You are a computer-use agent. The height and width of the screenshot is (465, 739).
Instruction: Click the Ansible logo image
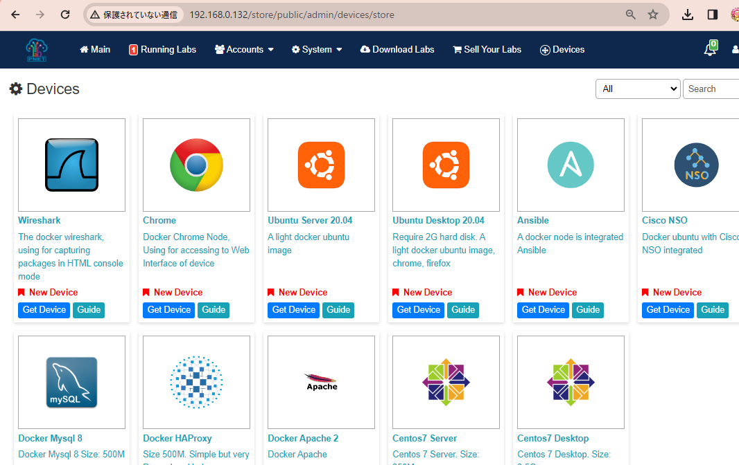[571, 165]
